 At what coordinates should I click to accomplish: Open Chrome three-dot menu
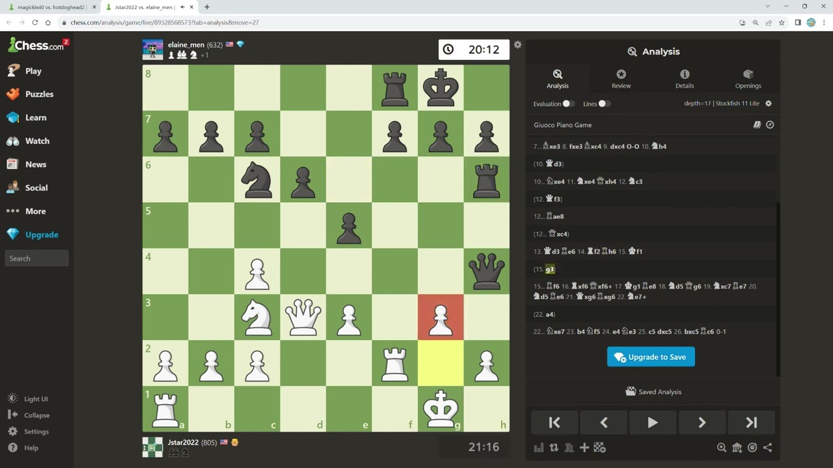point(824,22)
